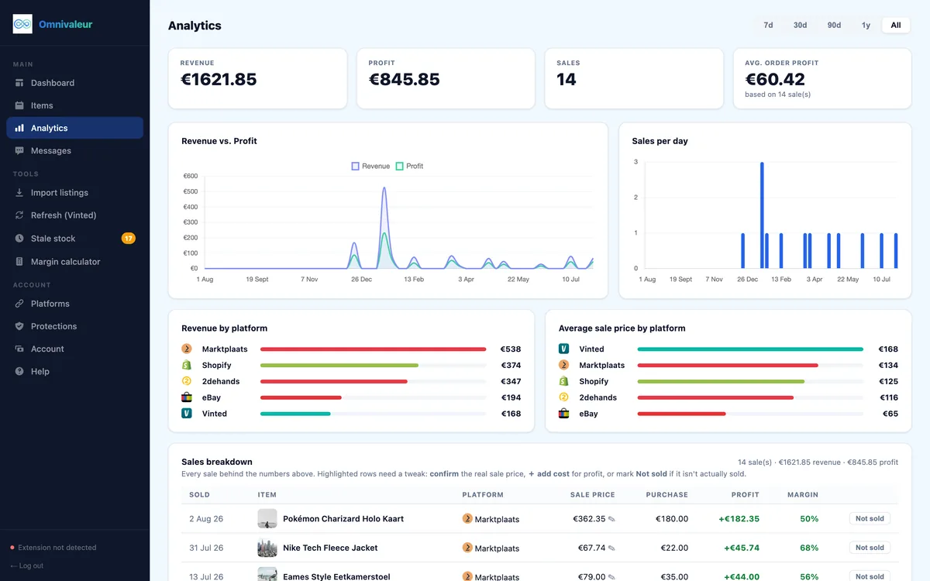Image resolution: width=930 pixels, height=581 pixels.
Task: Click the Shopify revenue bar
Action: tap(339, 366)
